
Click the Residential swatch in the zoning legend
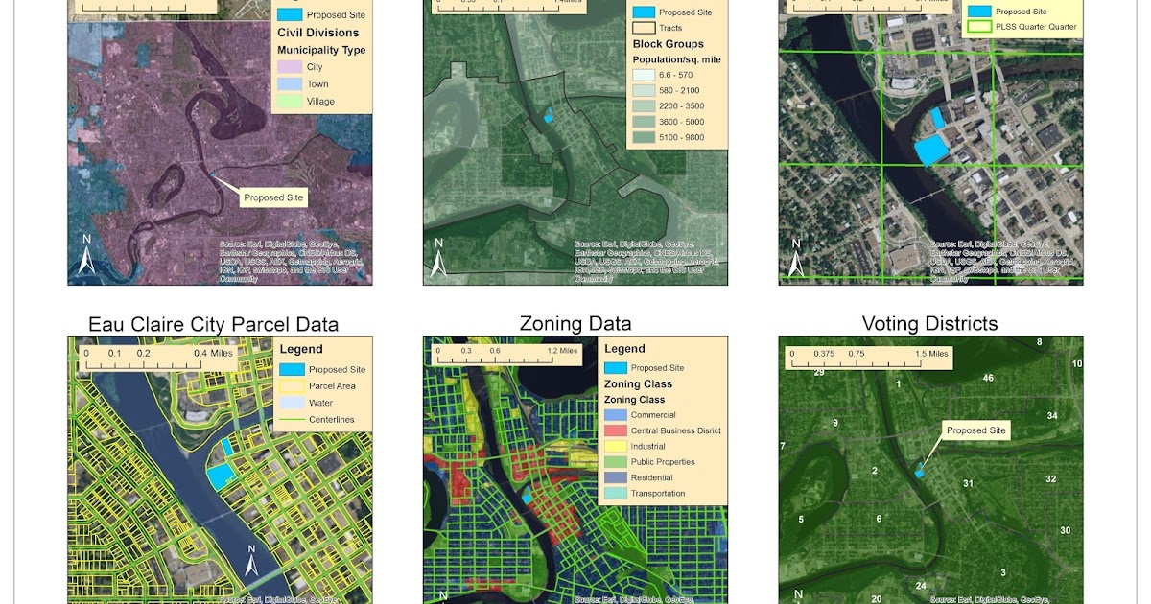click(614, 477)
